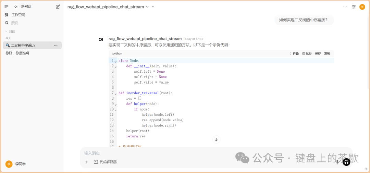Copy the code with 复制

(327, 53)
